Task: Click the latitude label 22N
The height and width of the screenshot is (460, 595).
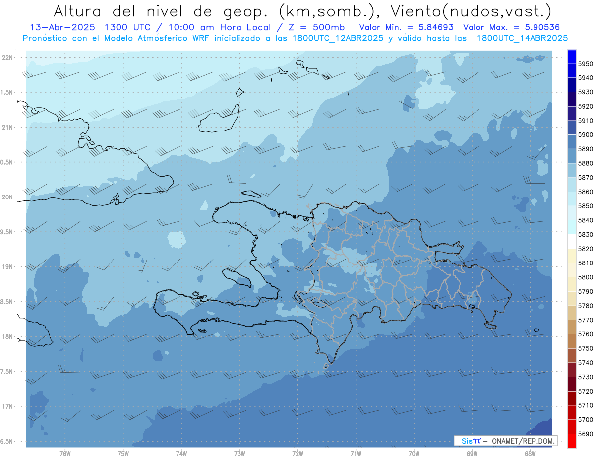Action: point(8,57)
